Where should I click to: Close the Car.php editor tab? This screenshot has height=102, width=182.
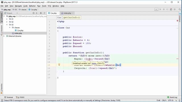(x=58, y=13)
